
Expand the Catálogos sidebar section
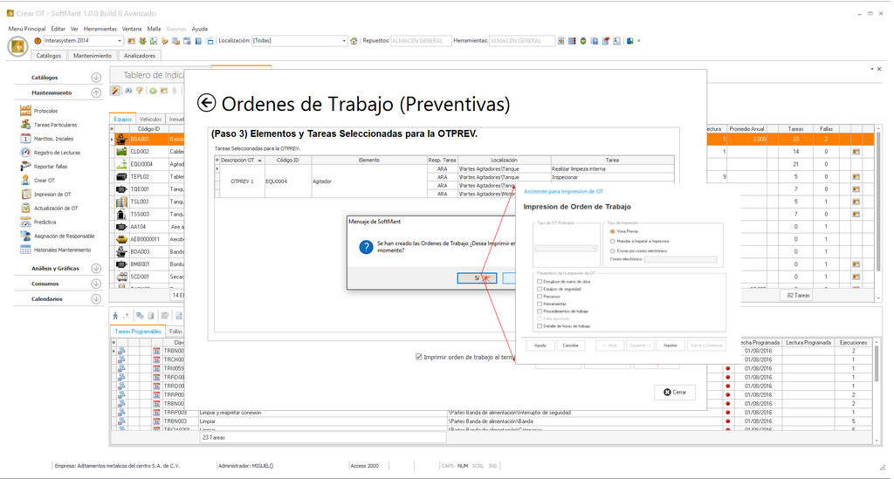click(96, 78)
